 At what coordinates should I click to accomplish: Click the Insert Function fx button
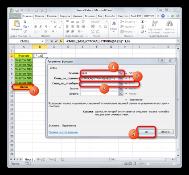61,41
